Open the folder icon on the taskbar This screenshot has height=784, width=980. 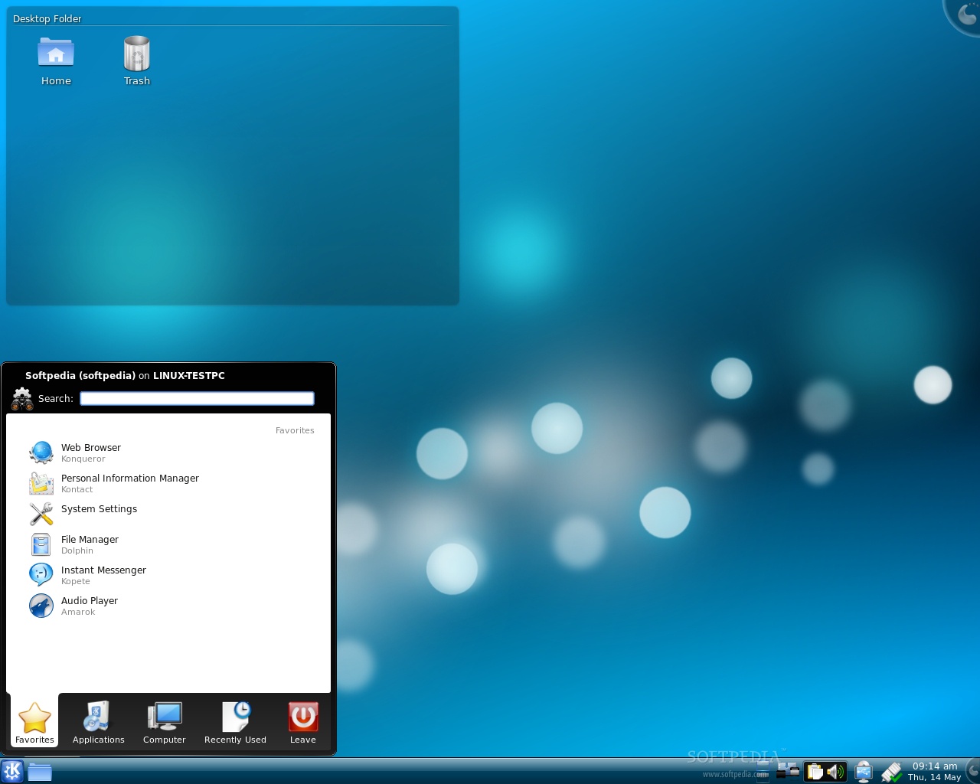tap(40, 772)
